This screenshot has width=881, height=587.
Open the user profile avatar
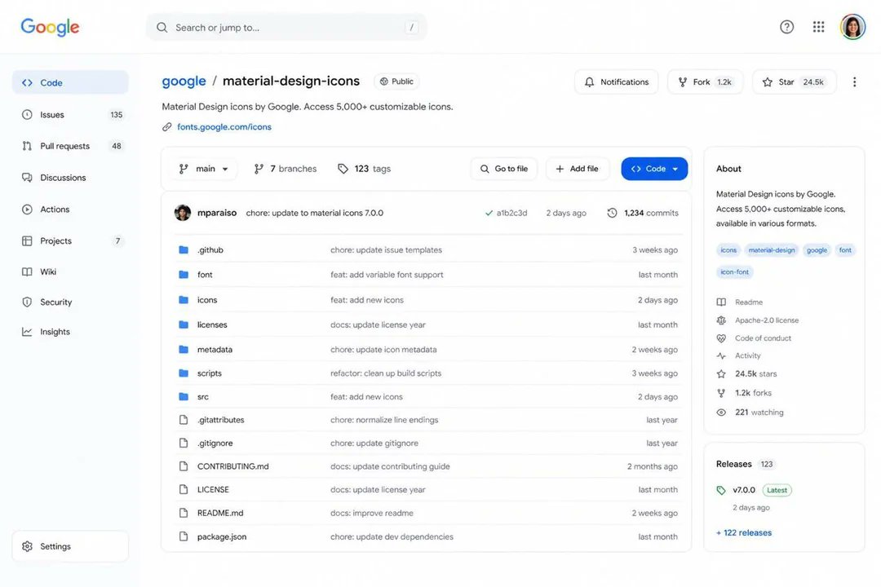click(852, 27)
